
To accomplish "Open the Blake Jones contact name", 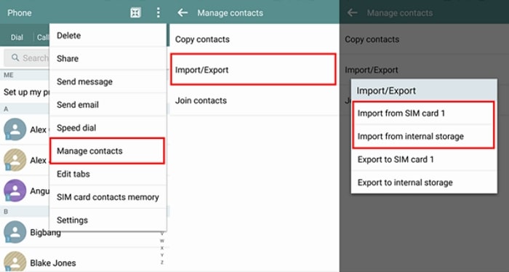I will (53, 263).
